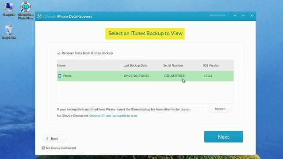Image resolution: width=283 pixels, height=159 pixels.
Task: Select the Recycle Bin desktop icon
Action: (9, 32)
